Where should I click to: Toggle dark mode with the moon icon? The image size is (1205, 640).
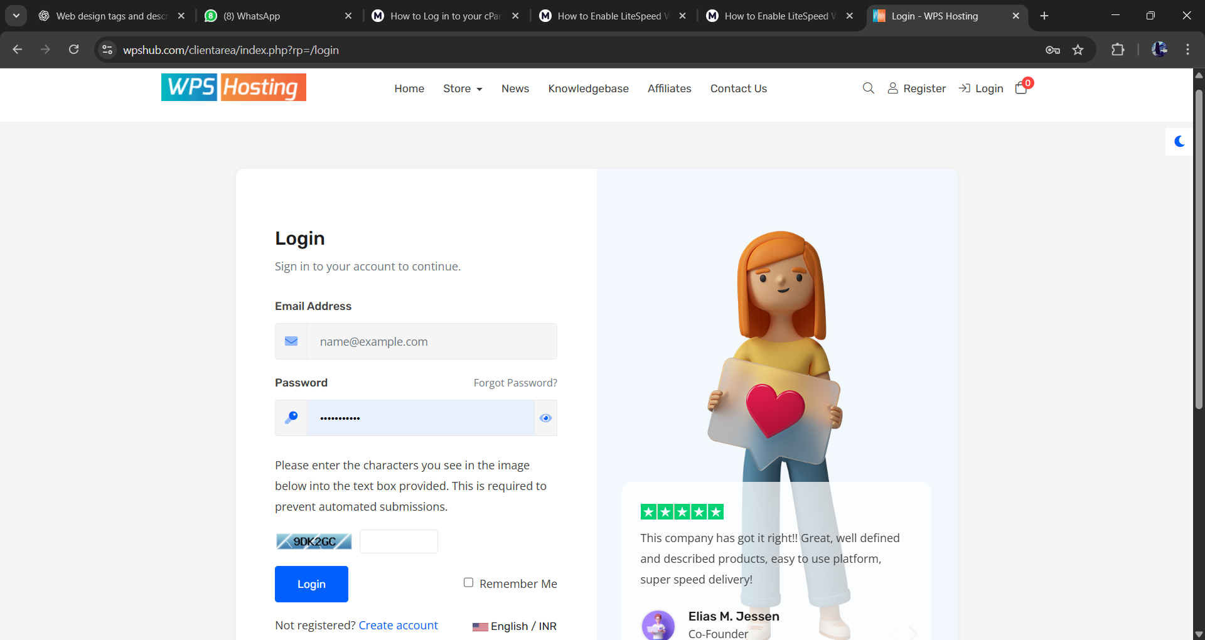[1179, 141]
